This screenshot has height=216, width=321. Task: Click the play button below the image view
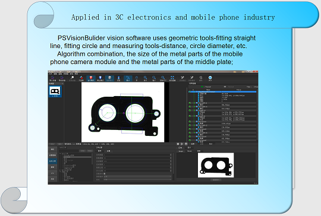click(182, 144)
